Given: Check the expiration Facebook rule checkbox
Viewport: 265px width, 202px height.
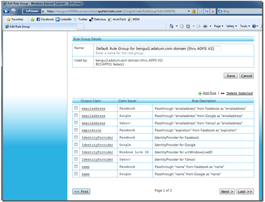Looking at the screenshot, I should (x=76, y=130).
